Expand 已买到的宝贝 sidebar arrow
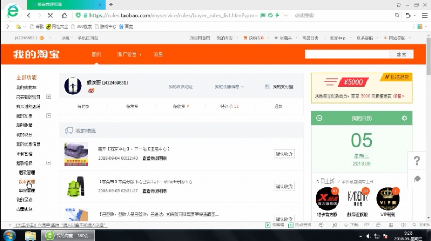Image resolution: width=431 pixels, height=241 pixels. click(x=48, y=97)
